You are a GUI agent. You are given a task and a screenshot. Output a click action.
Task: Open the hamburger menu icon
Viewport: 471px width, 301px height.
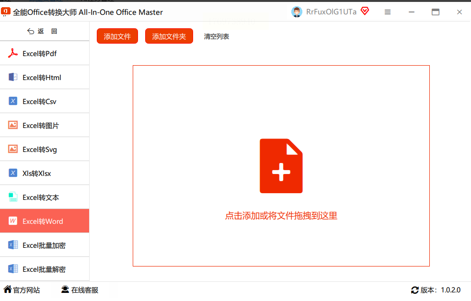coord(388,12)
